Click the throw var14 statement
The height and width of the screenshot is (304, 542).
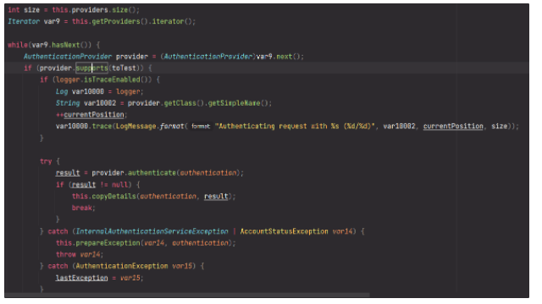(78, 254)
